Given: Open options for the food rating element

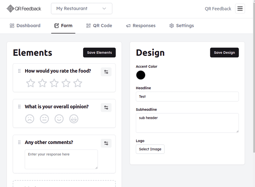Looking at the screenshot, I should point(106,72).
